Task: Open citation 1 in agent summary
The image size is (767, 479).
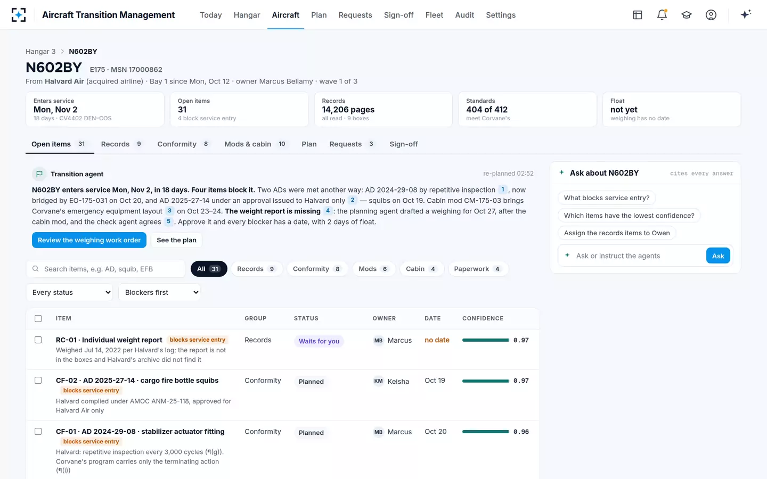Action: (503, 189)
